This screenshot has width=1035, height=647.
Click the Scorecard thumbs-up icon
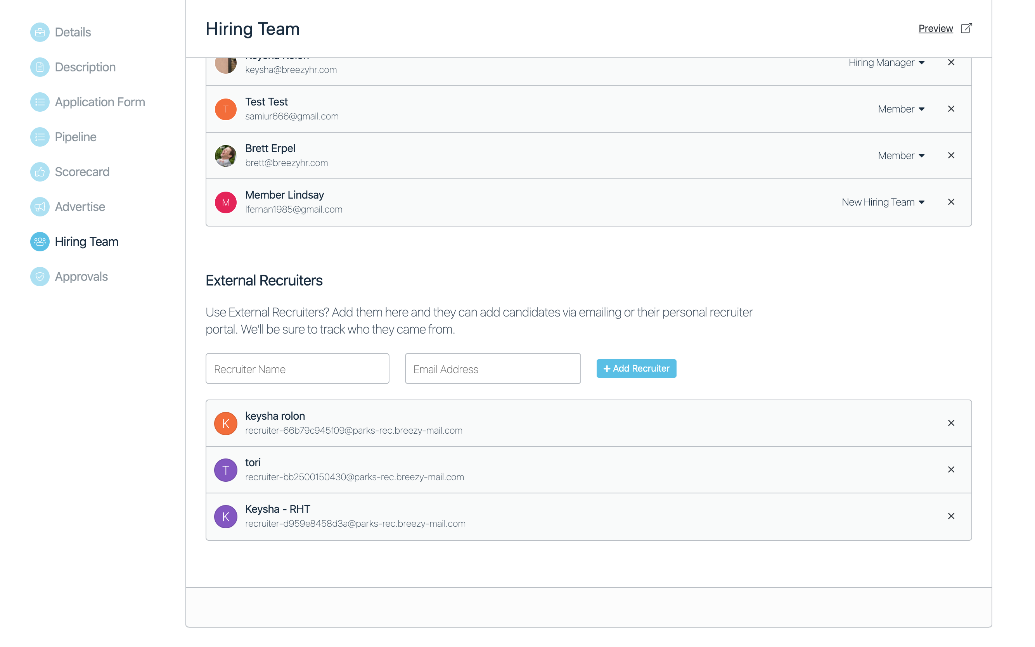click(40, 172)
